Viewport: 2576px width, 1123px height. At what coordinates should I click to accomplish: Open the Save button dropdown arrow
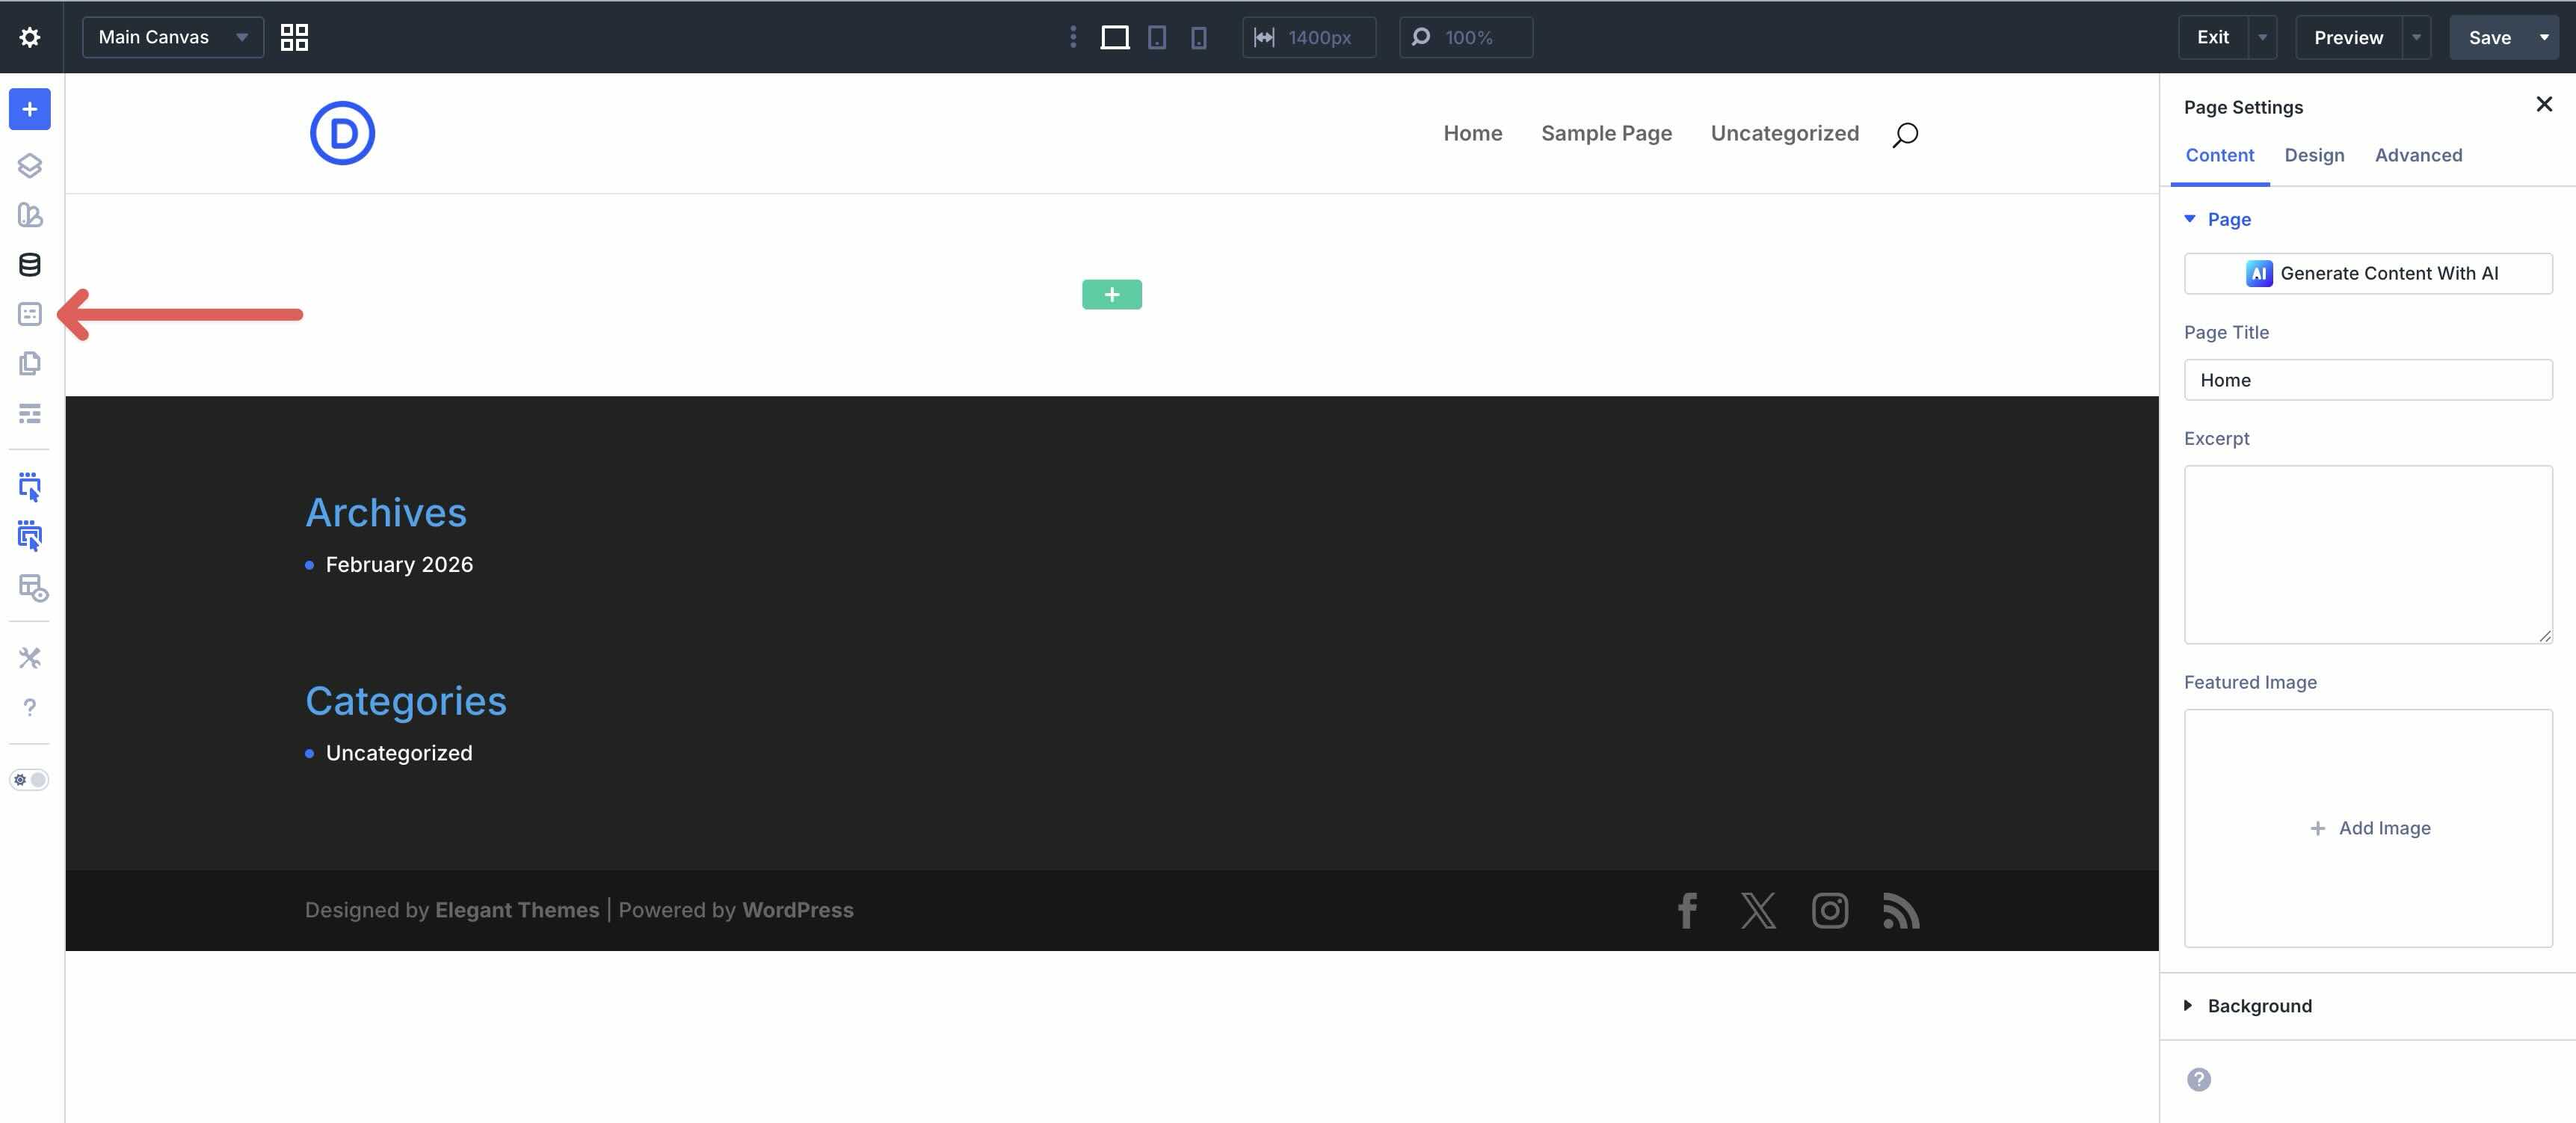(x=2545, y=37)
